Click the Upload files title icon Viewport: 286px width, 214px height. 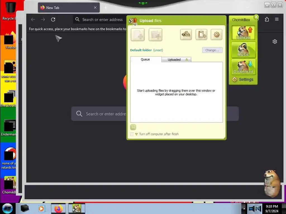[x=133, y=21]
